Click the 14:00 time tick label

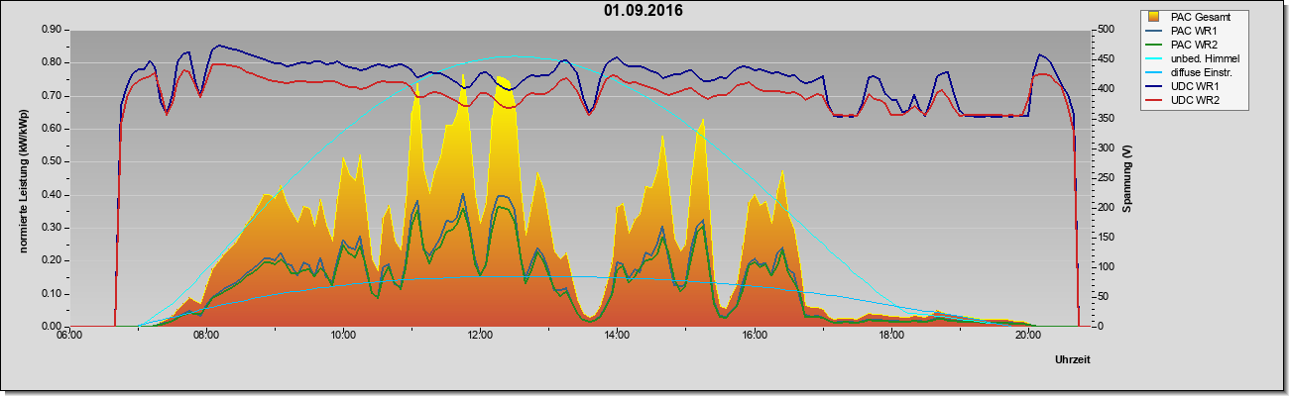[616, 337]
